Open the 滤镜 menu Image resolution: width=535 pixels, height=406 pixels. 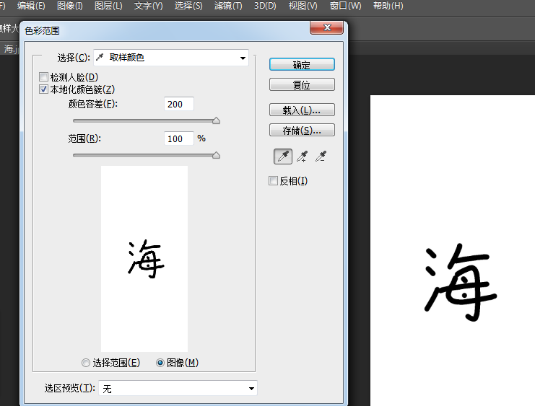[x=228, y=6]
